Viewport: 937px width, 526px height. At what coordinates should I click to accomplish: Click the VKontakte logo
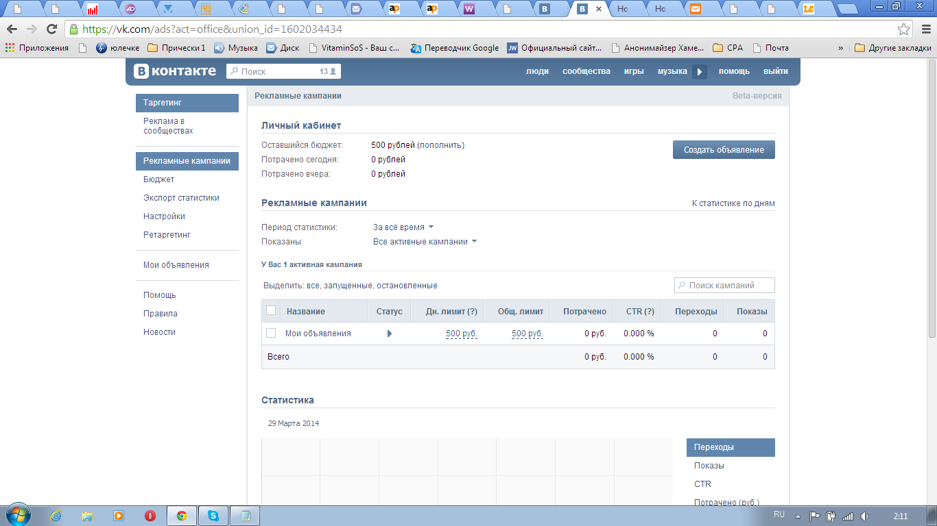click(x=175, y=71)
